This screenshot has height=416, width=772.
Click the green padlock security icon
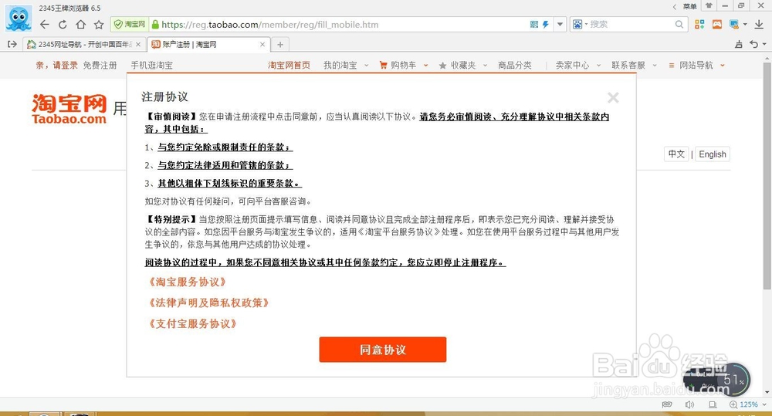coord(156,24)
